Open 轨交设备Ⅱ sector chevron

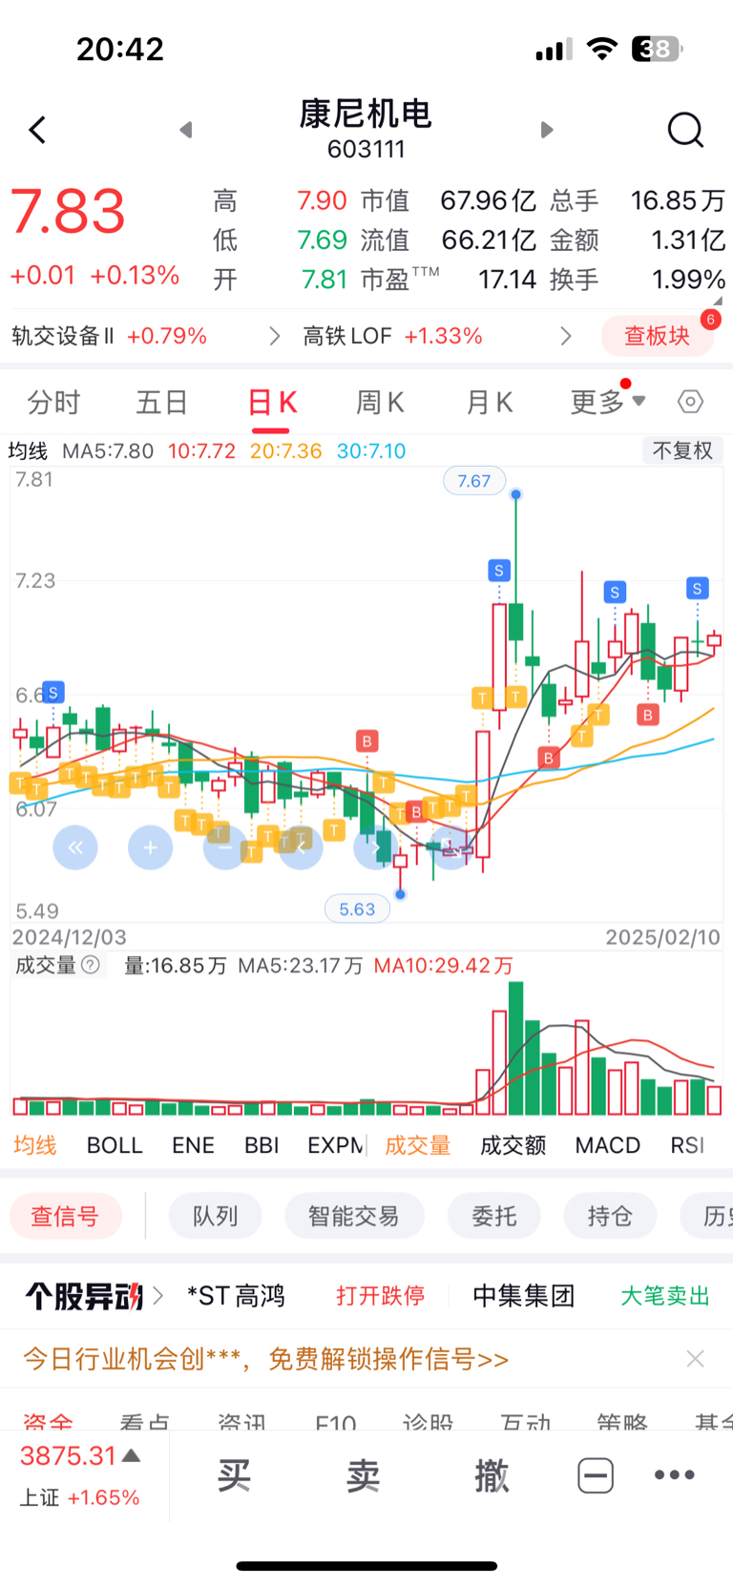pyautogui.click(x=275, y=336)
